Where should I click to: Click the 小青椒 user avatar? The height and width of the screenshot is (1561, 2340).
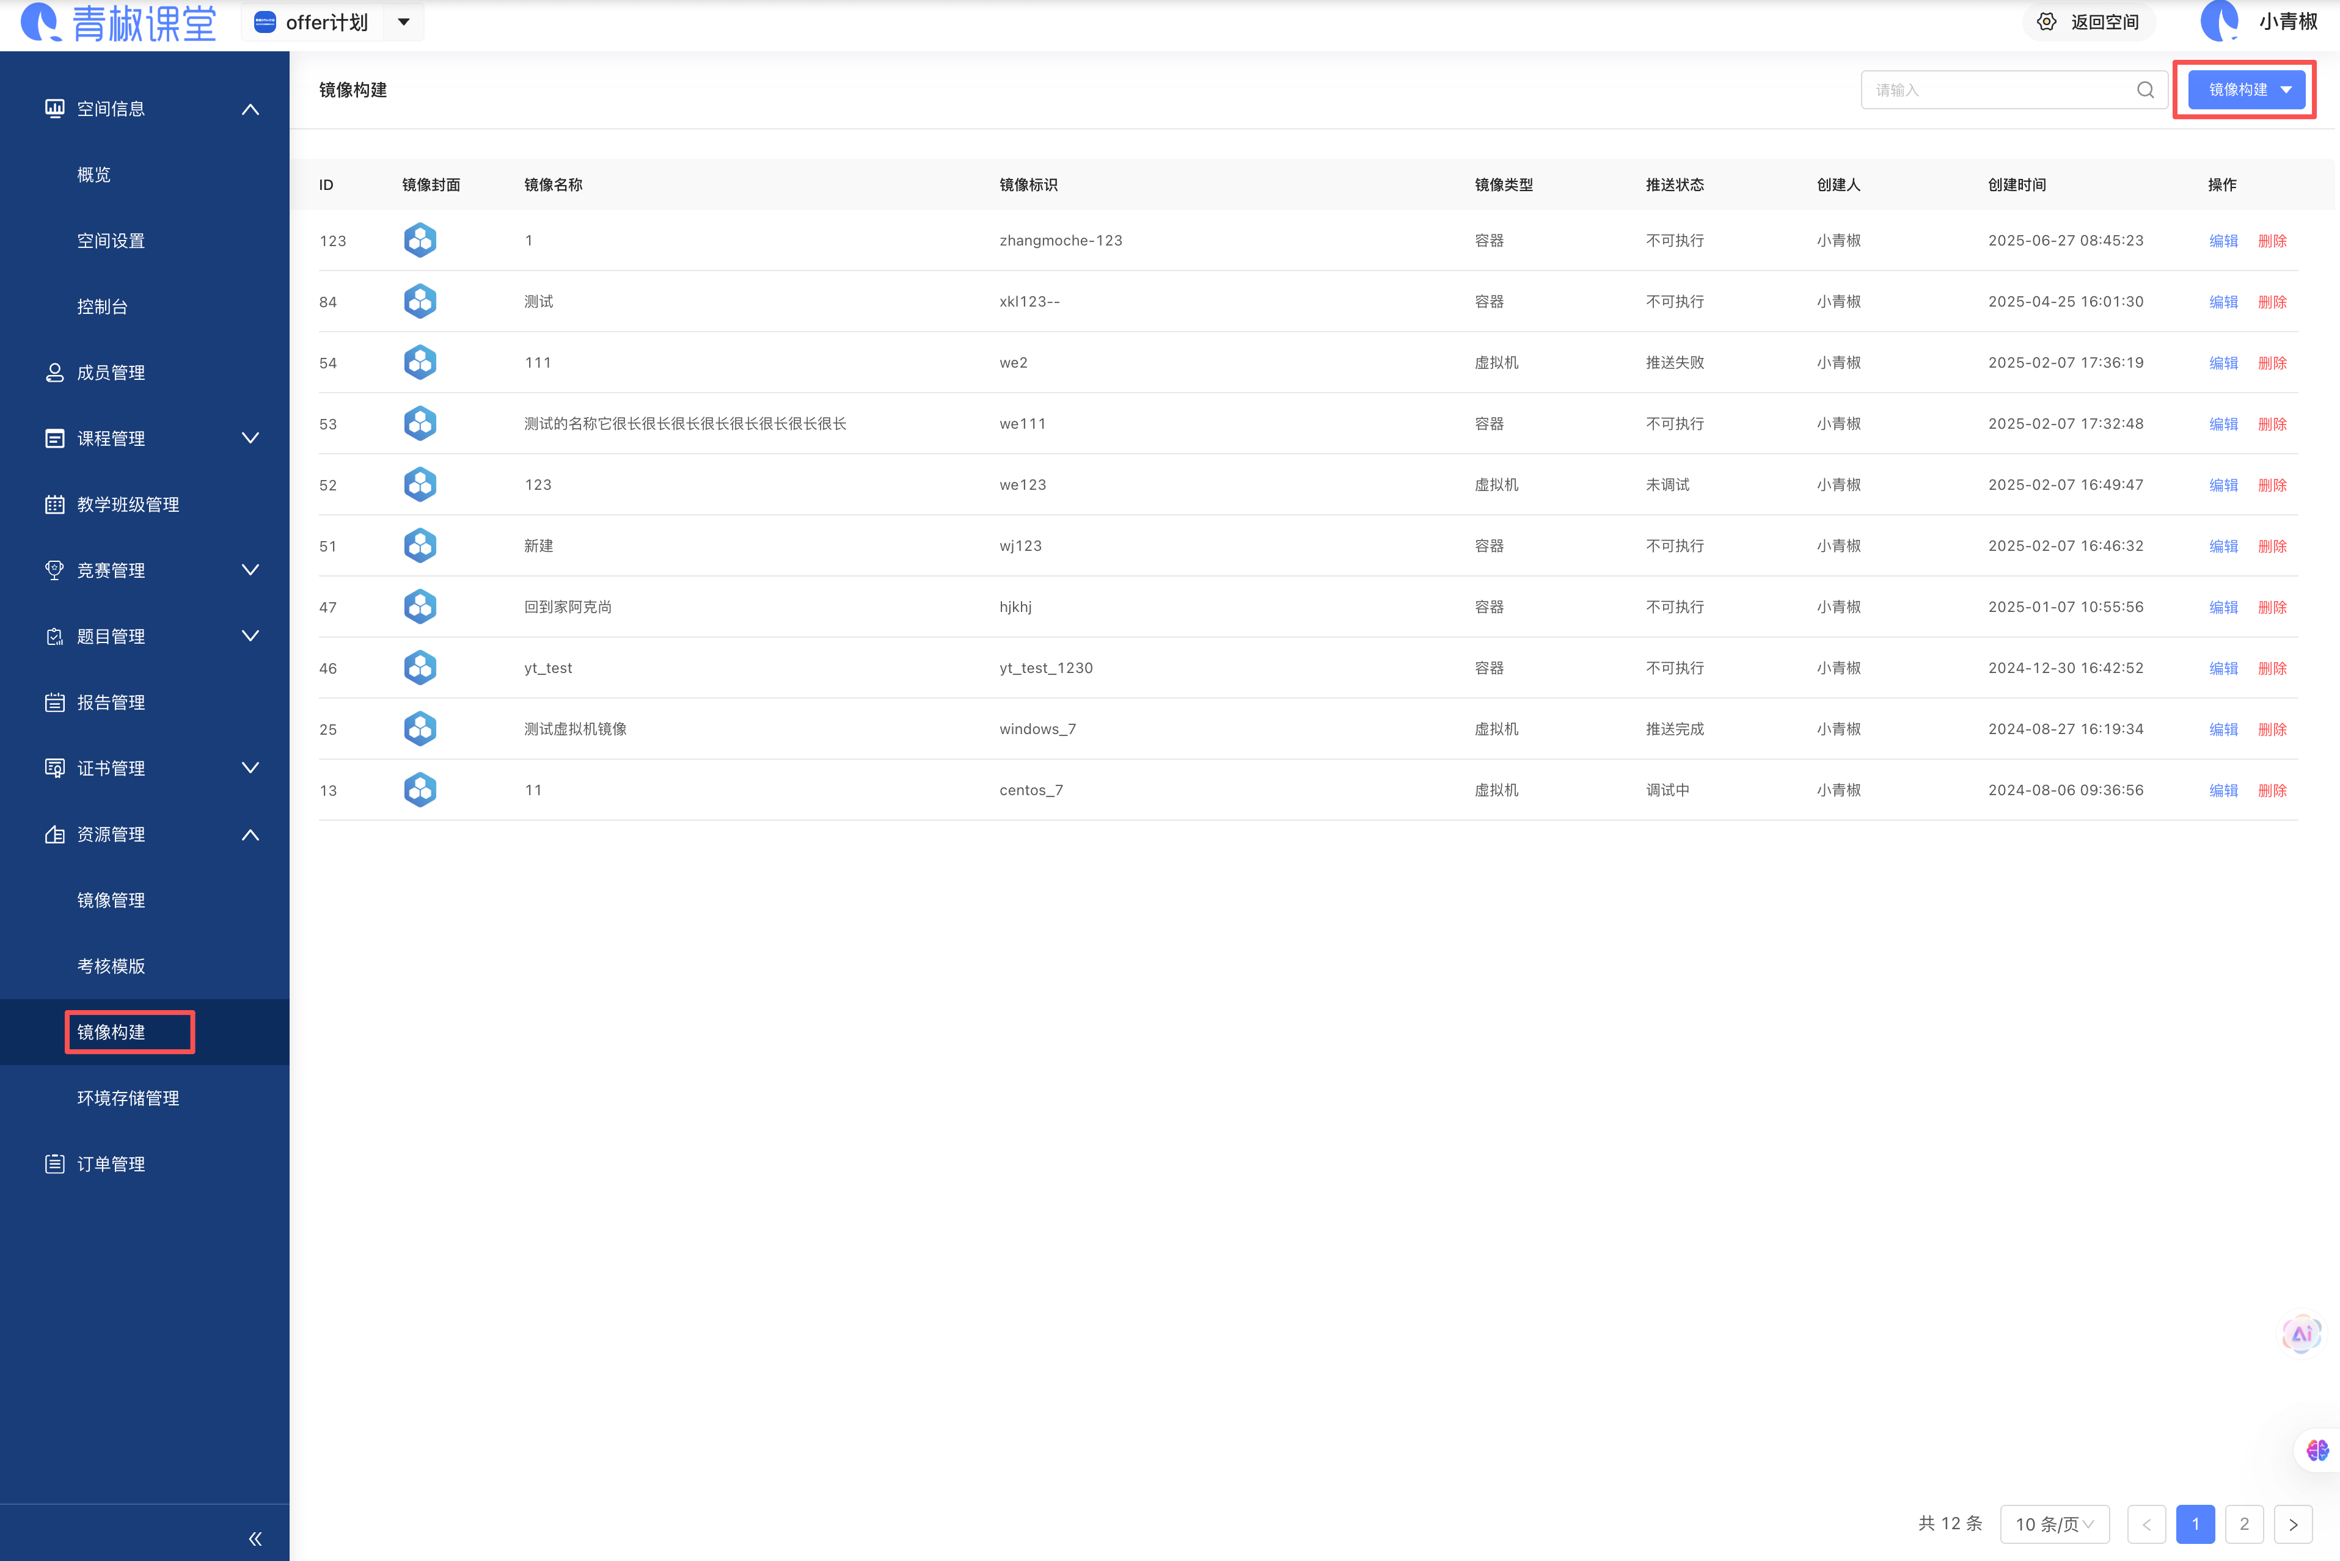click(x=2220, y=22)
